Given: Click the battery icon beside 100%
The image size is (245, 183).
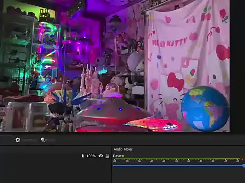Looking at the screenshot, I should click(x=83, y=156).
